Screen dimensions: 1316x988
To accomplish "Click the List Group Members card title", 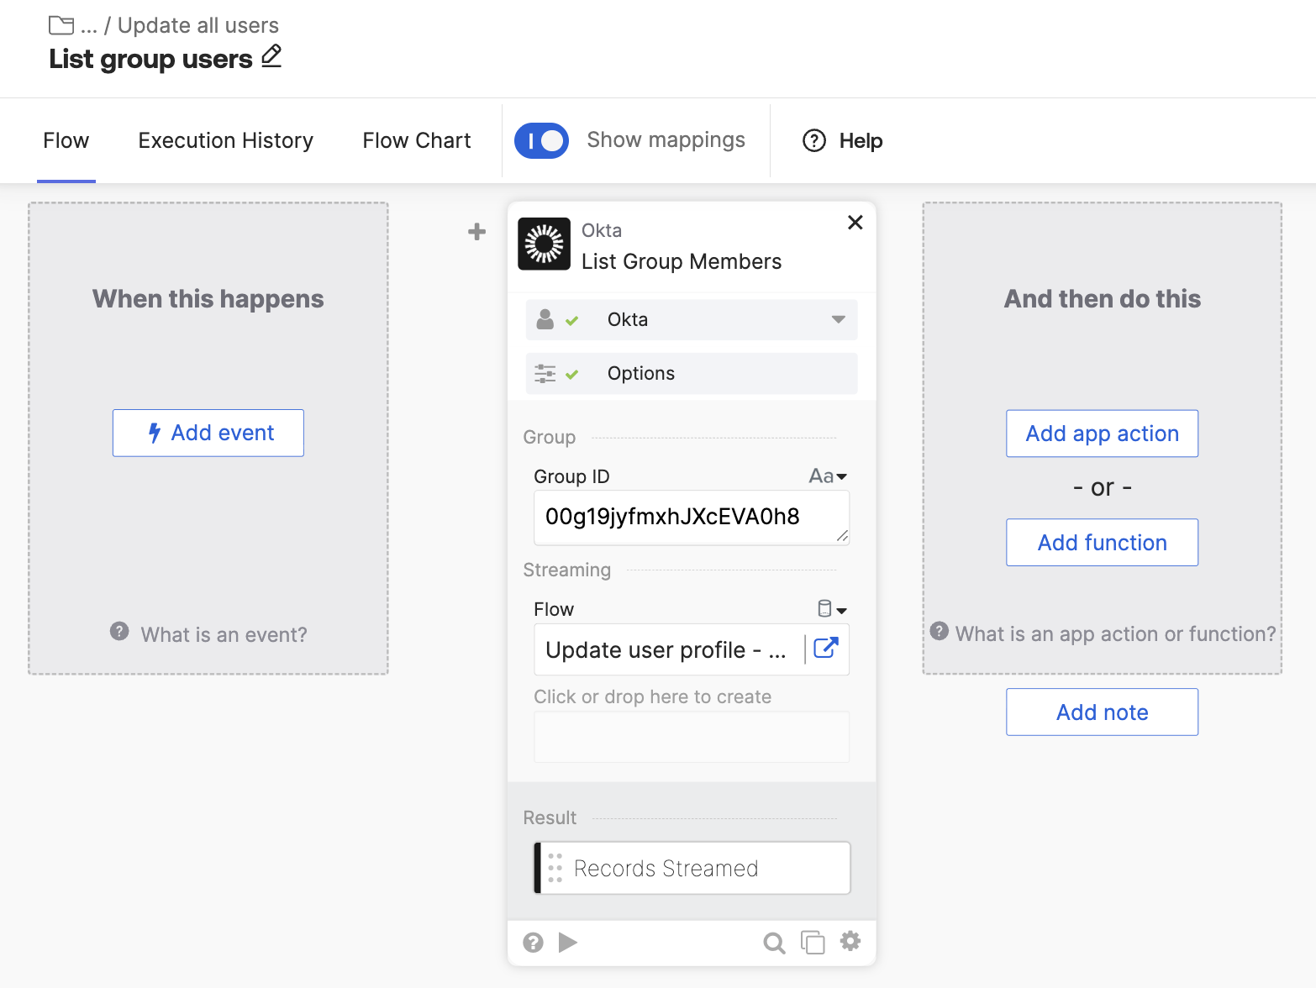I will [682, 261].
